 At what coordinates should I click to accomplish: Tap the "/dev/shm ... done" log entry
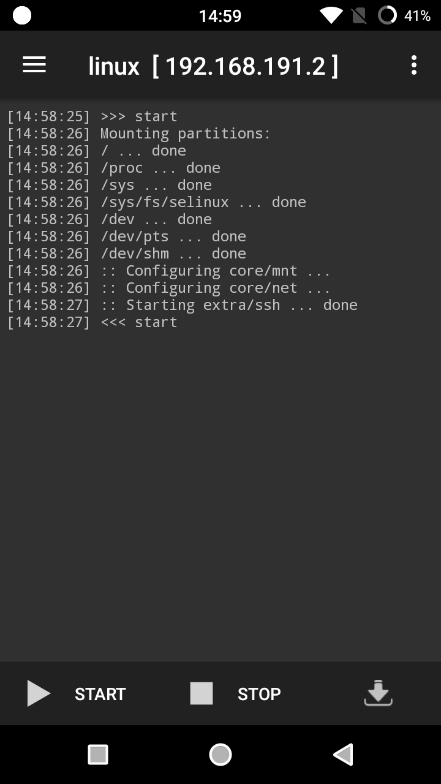[173, 254]
